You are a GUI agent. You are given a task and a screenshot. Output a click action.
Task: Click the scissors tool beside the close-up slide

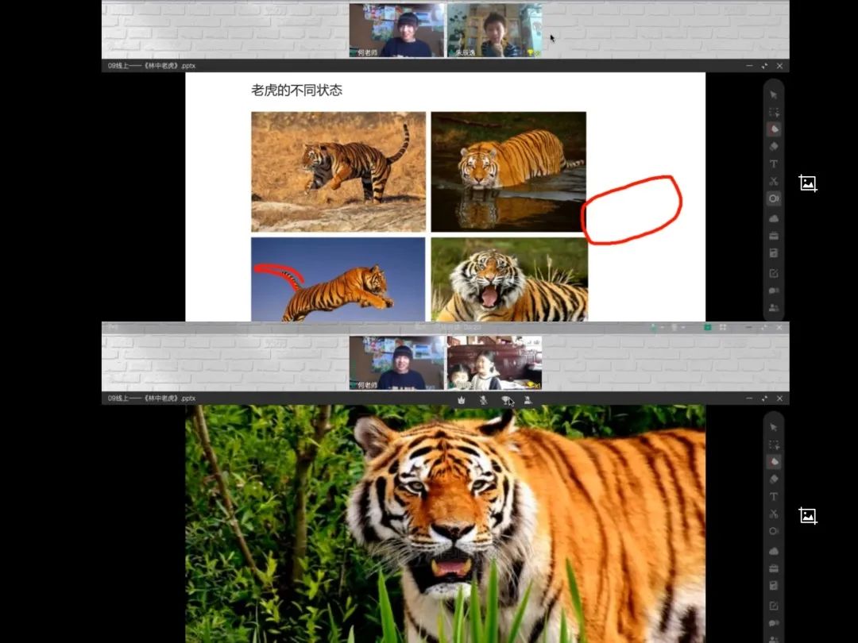(774, 514)
